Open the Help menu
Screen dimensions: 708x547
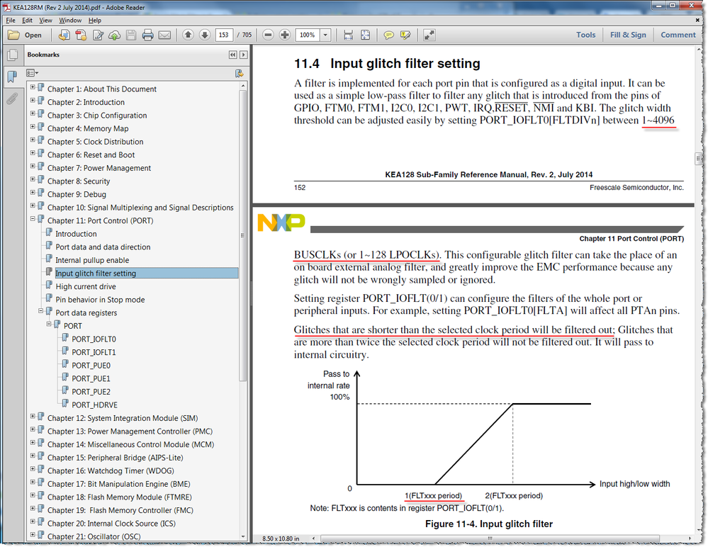click(95, 21)
